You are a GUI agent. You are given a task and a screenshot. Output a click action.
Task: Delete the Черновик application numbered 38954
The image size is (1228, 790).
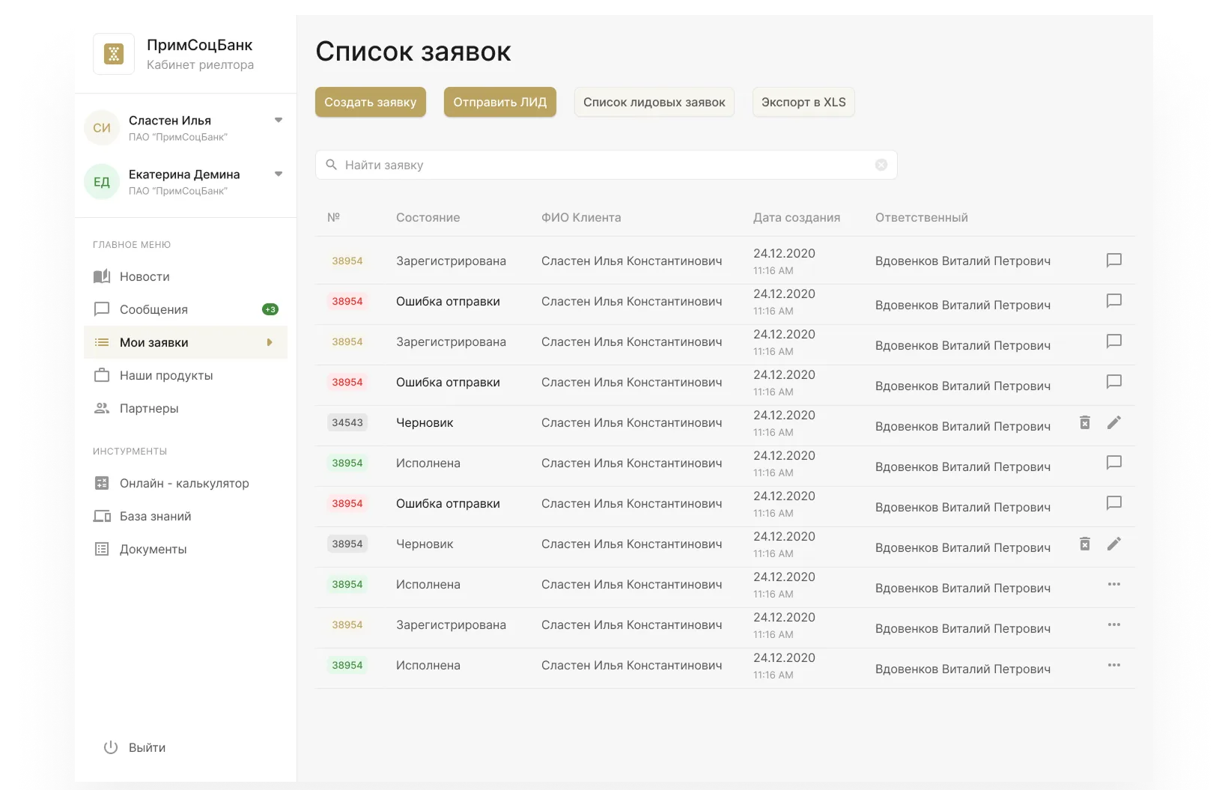pos(1084,544)
